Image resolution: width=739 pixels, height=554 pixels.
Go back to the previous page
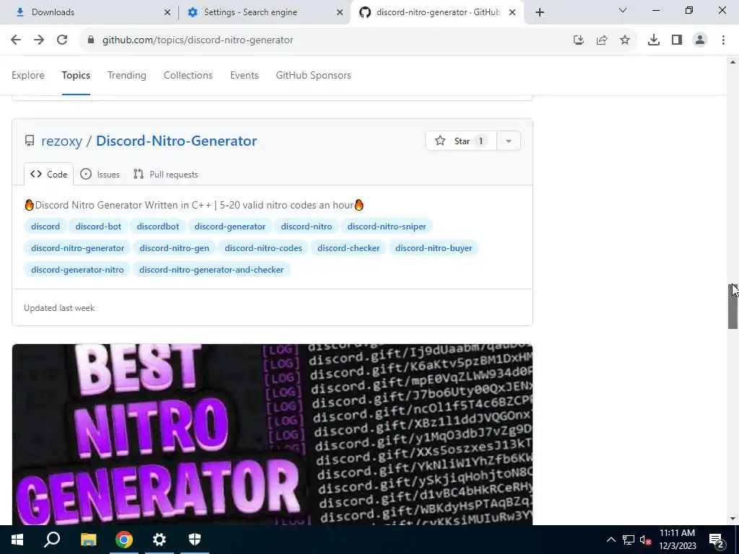(16, 40)
